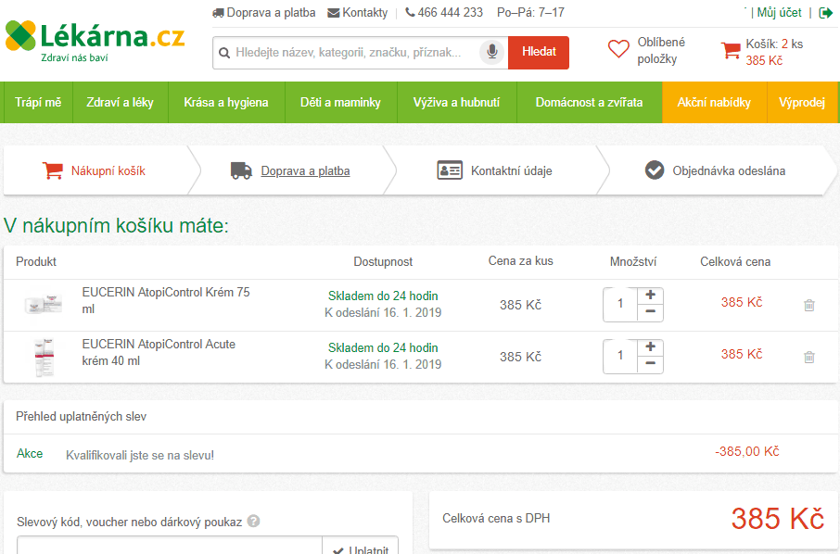Click the product search input field
The width and height of the screenshot is (840, 554).
coord(352,53)
